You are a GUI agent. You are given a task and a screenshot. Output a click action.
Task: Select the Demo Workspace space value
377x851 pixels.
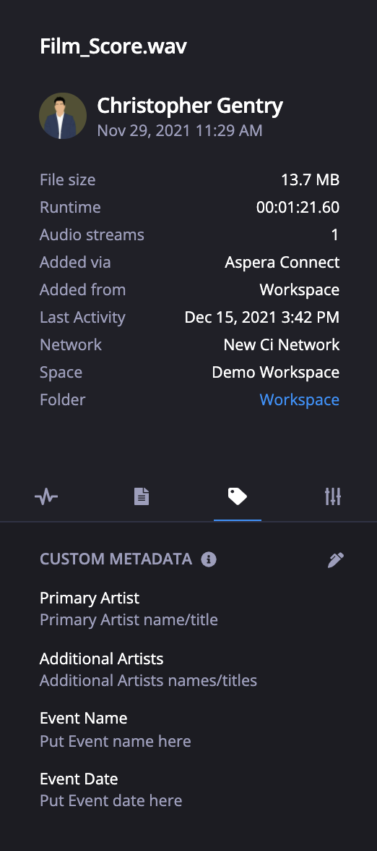click(276, 372)
